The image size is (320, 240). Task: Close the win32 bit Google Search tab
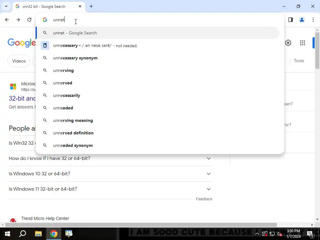80,6
